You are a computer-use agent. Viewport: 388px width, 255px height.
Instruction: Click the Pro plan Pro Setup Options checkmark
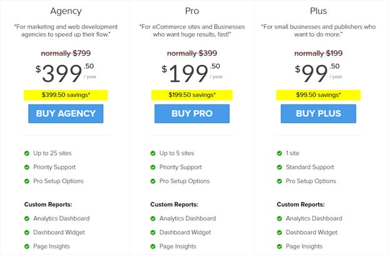click(153, 181)
